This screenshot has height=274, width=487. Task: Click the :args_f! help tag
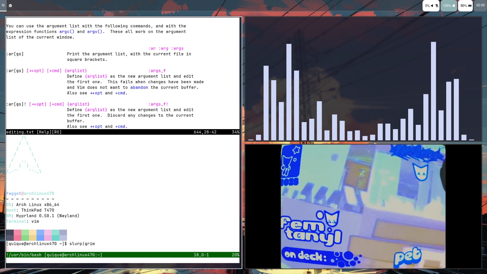(158, 104)
